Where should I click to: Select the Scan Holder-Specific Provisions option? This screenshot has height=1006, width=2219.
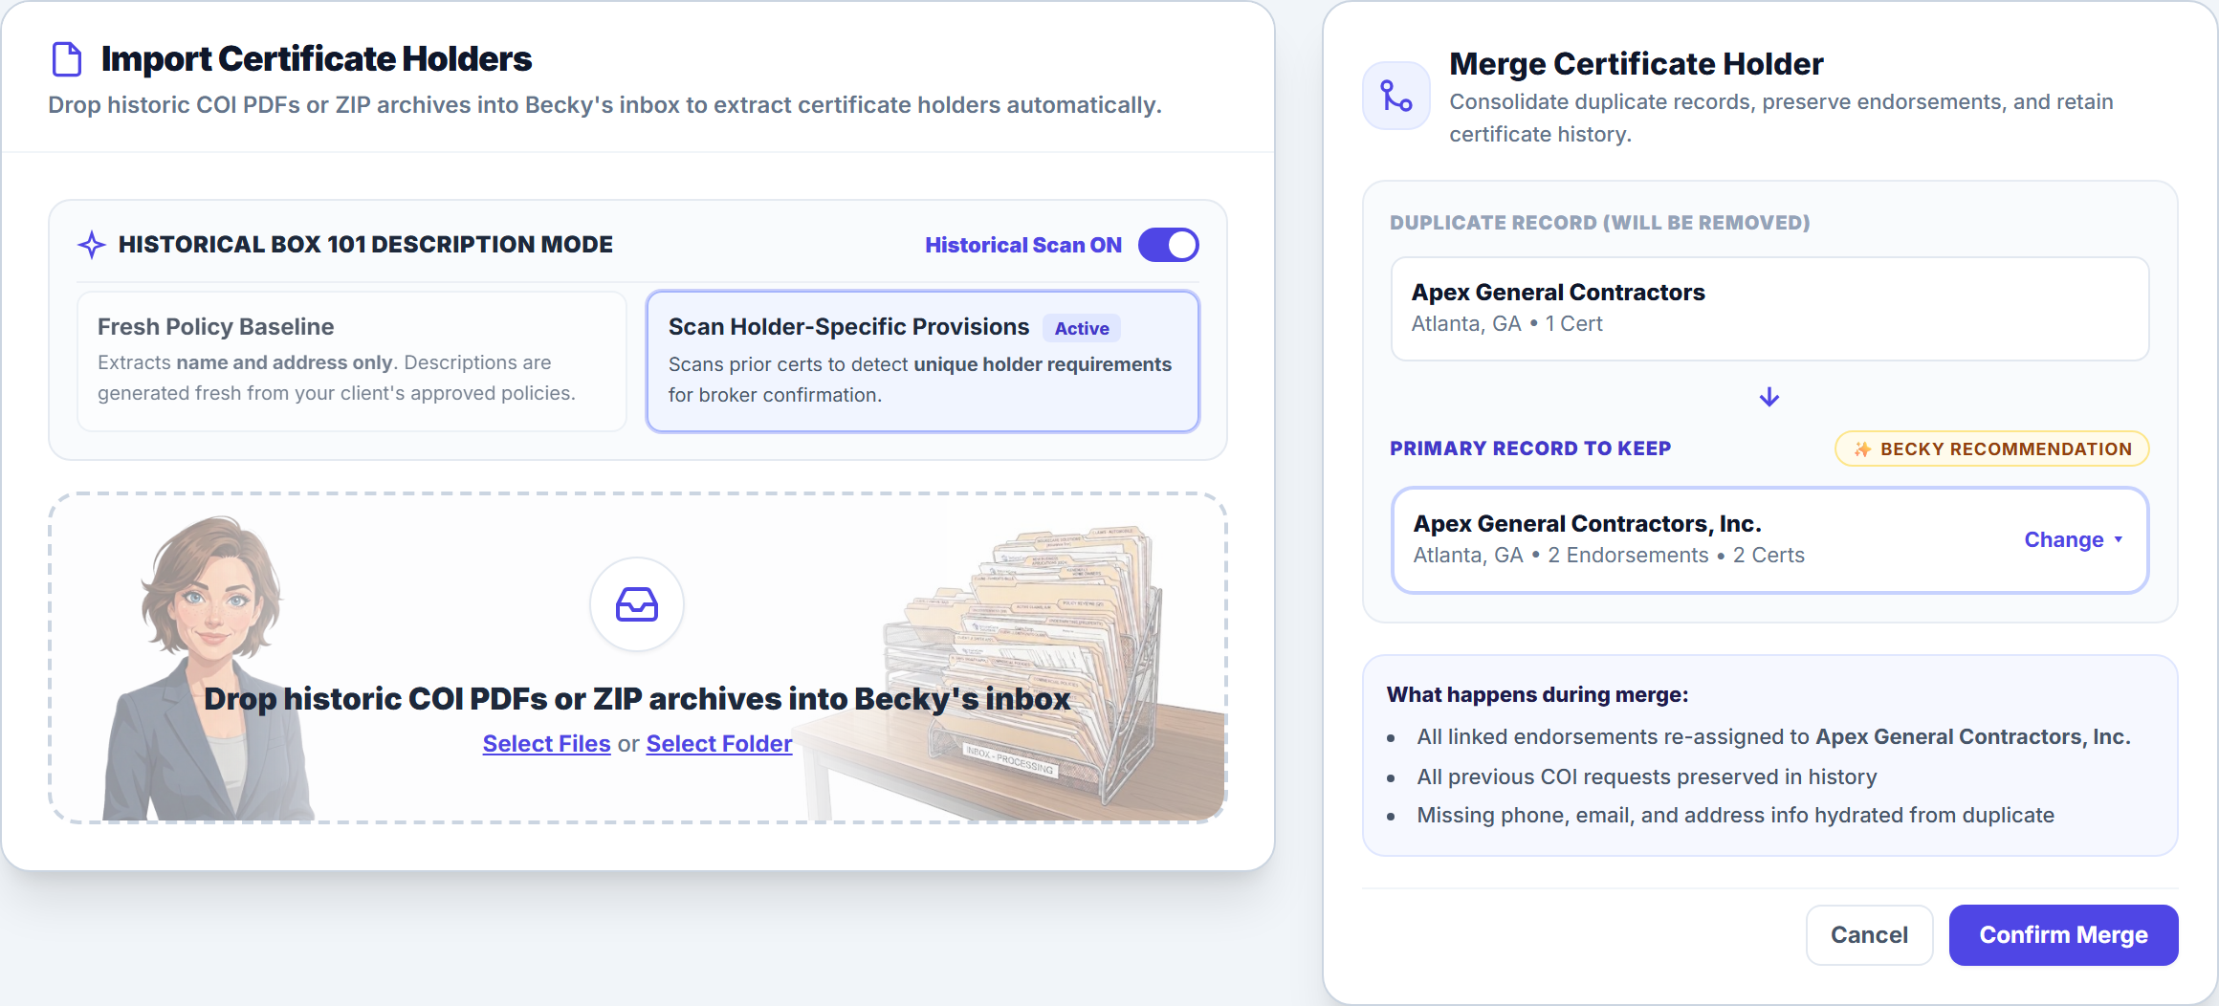(923, 361)
